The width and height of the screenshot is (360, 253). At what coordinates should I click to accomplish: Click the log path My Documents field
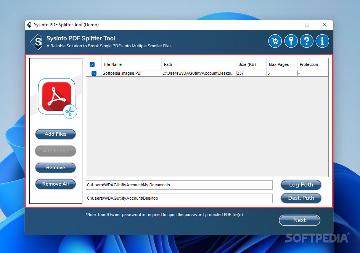coord(179,185)
